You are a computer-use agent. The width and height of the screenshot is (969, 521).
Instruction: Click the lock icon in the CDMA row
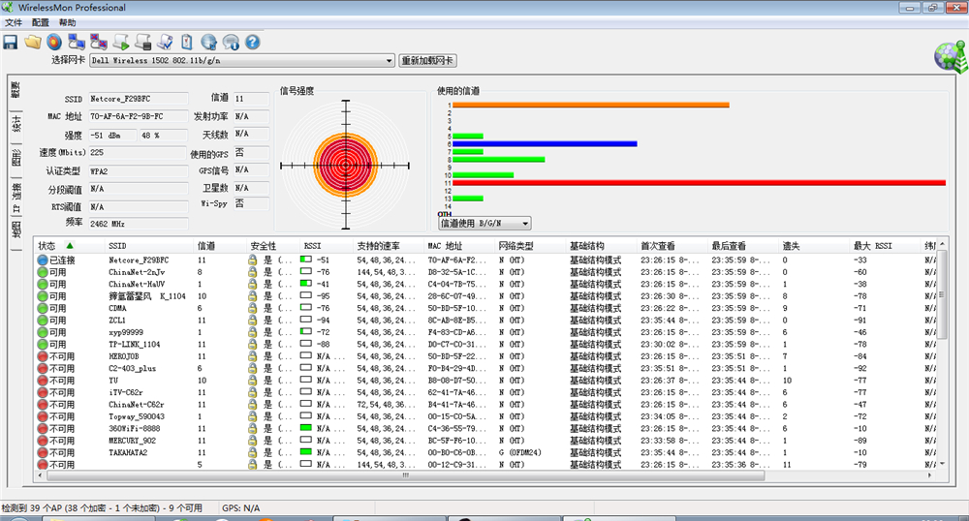pyautogui.click(x=252, y=308)
